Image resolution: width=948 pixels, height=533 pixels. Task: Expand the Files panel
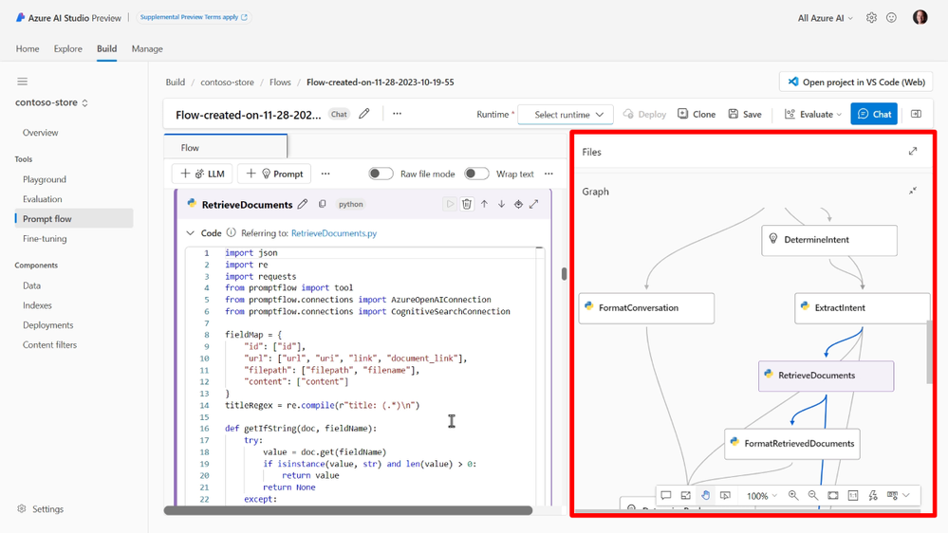(x=913, y=152)
